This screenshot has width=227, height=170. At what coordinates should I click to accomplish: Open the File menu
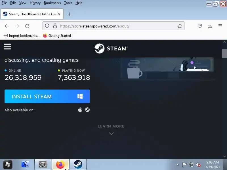[4, 3]
